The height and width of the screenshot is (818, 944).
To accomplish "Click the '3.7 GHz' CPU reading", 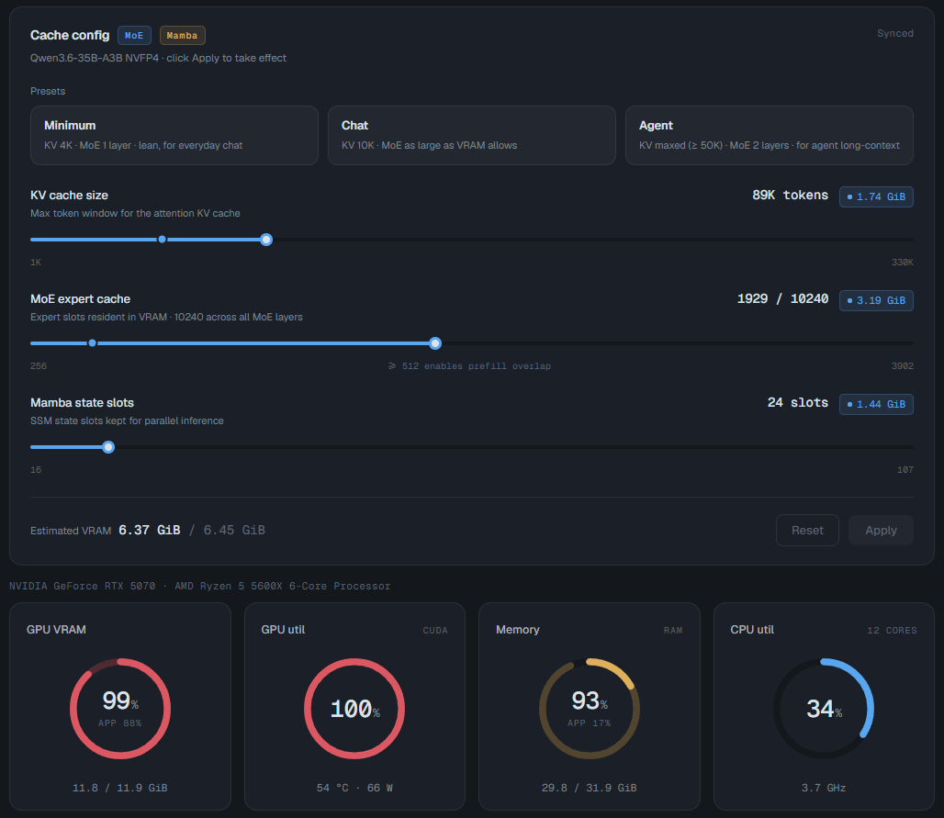I will [824, 788].
